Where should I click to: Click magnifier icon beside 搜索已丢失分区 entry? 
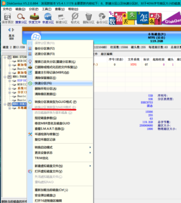30,62
